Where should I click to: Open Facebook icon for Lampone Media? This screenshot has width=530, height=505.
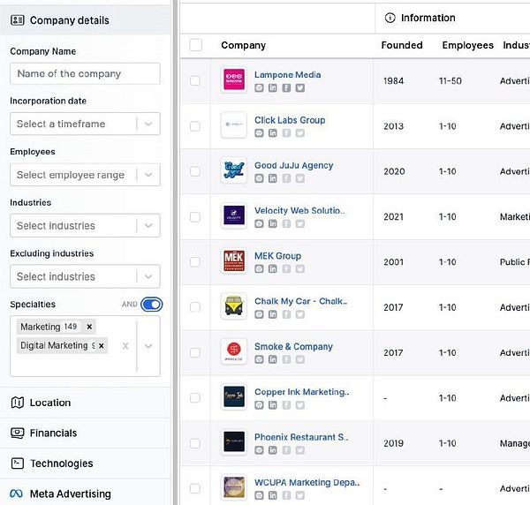[286, 87]
